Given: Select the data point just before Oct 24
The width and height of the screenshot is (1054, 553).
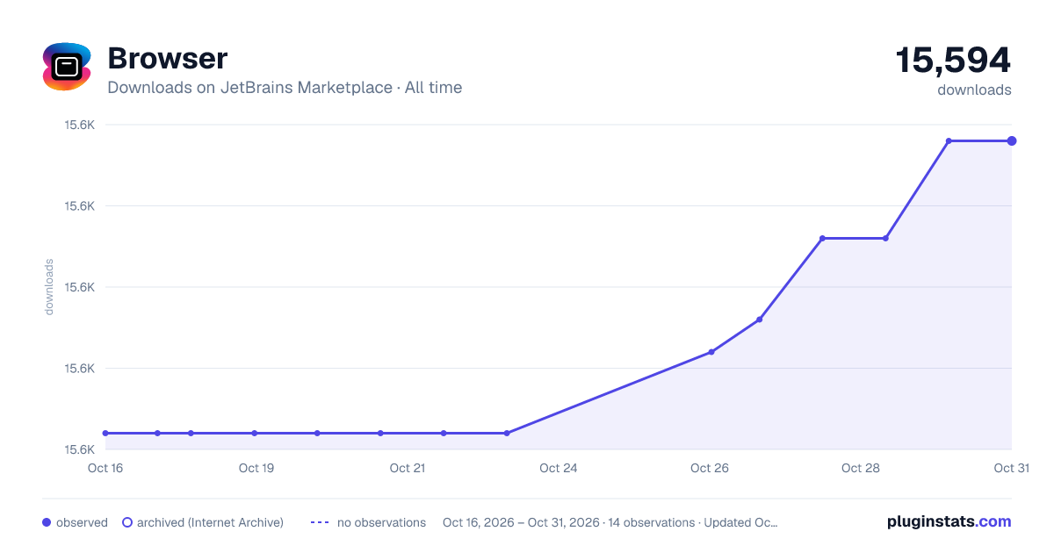Looking at the screenshot, I should click(507, 433).
